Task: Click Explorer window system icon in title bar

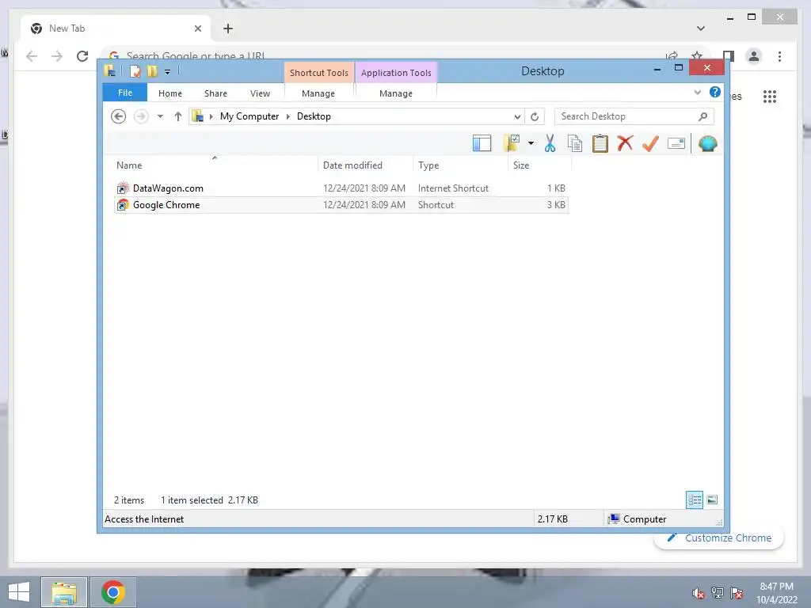Action: click(110, 70)
